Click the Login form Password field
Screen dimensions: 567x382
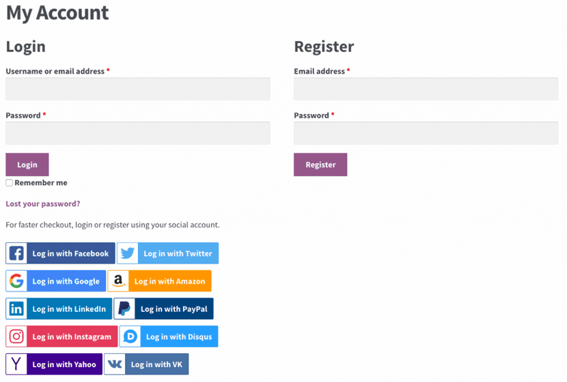point(138,133)
